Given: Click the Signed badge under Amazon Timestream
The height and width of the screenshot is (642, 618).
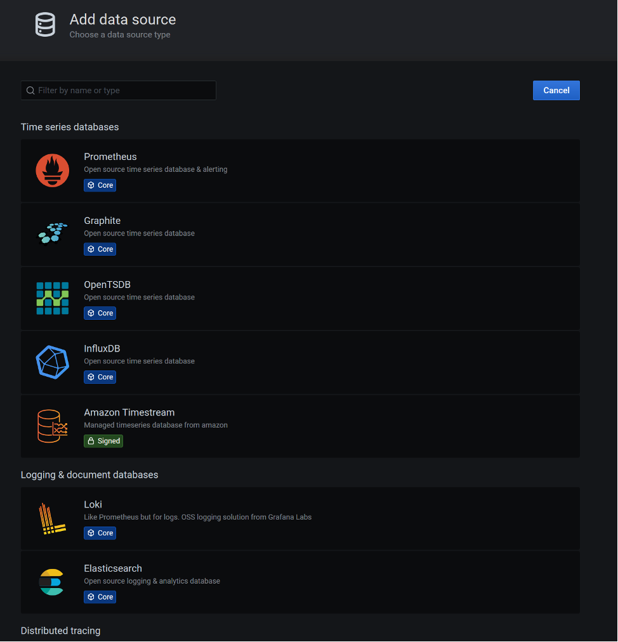Looking at the screenshot, I should tap(103, 441).
